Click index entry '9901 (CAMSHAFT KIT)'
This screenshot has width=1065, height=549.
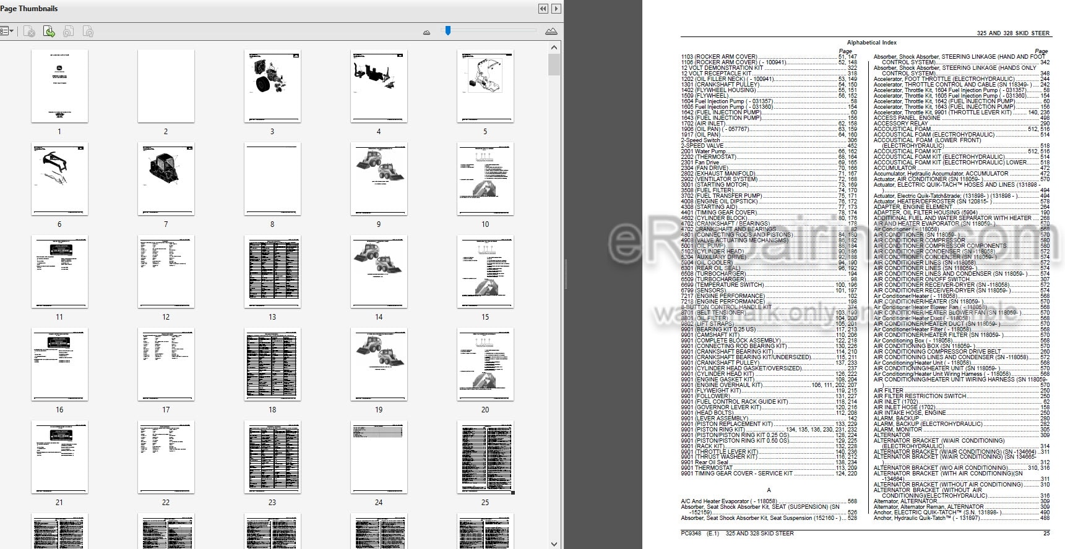(x=710, y=335)
